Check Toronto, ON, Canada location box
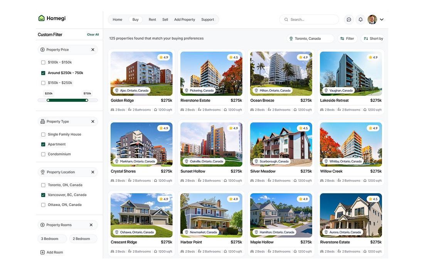Screen dimensions: 424x270 coord(43,185)
